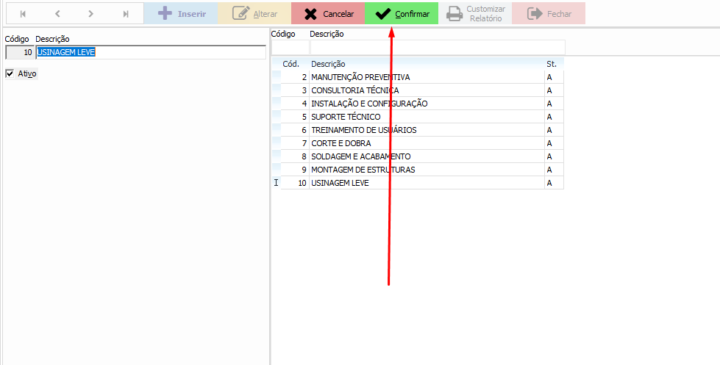Click the Cancelar X button
720x365 pixels.
[328, 14]
